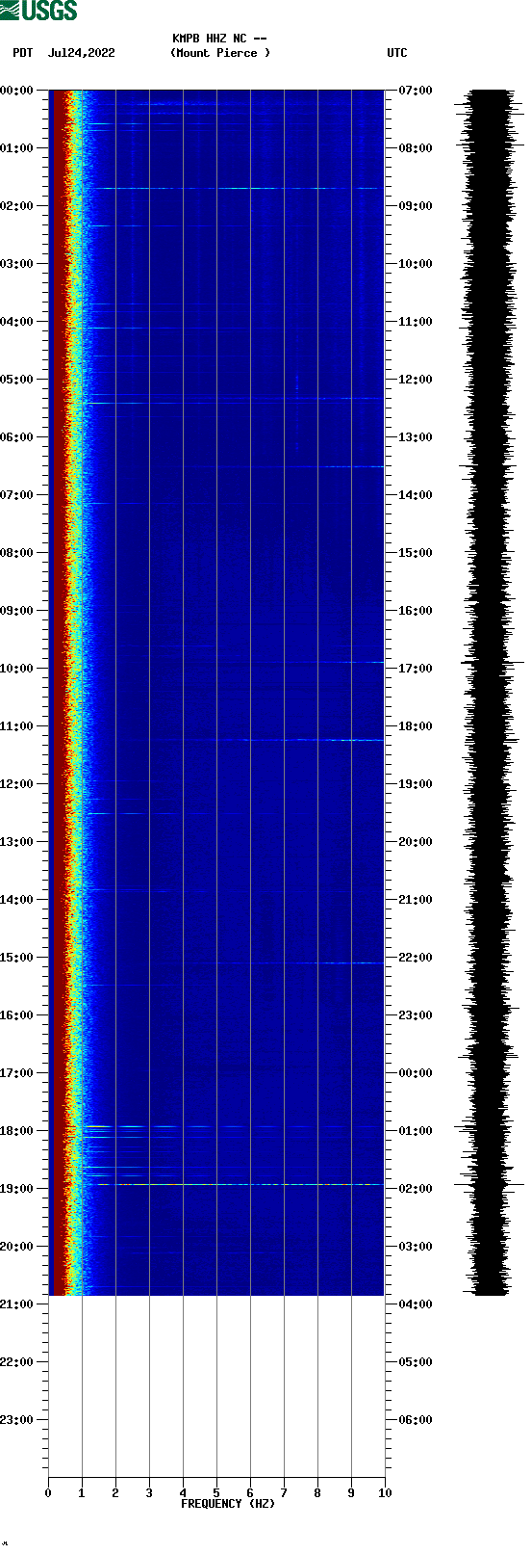
Task: Click the 21:00 PDT time label
Action: click(x=17, y=1304)
